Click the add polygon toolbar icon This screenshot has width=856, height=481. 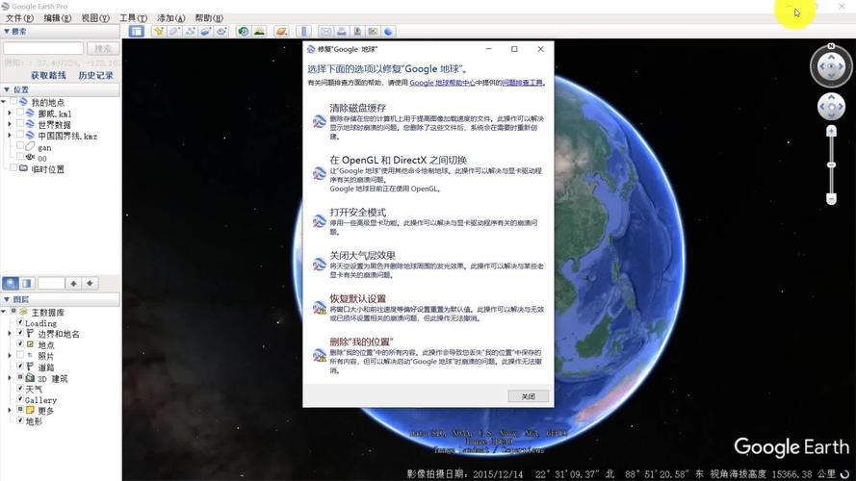(174, 31)
